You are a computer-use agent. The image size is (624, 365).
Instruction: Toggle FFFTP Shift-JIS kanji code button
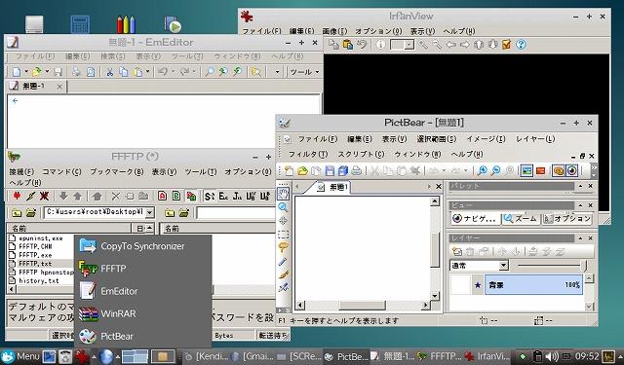[210, 196]
